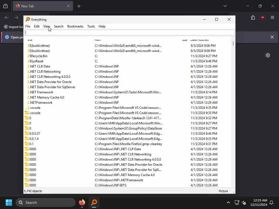Select the $SysReset folder row
This screenshot has height=209, width=279.
point(127,61)
